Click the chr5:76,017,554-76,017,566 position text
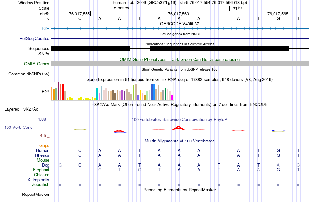The width and height of the screenshot is (309, 202). click(213, 3)
